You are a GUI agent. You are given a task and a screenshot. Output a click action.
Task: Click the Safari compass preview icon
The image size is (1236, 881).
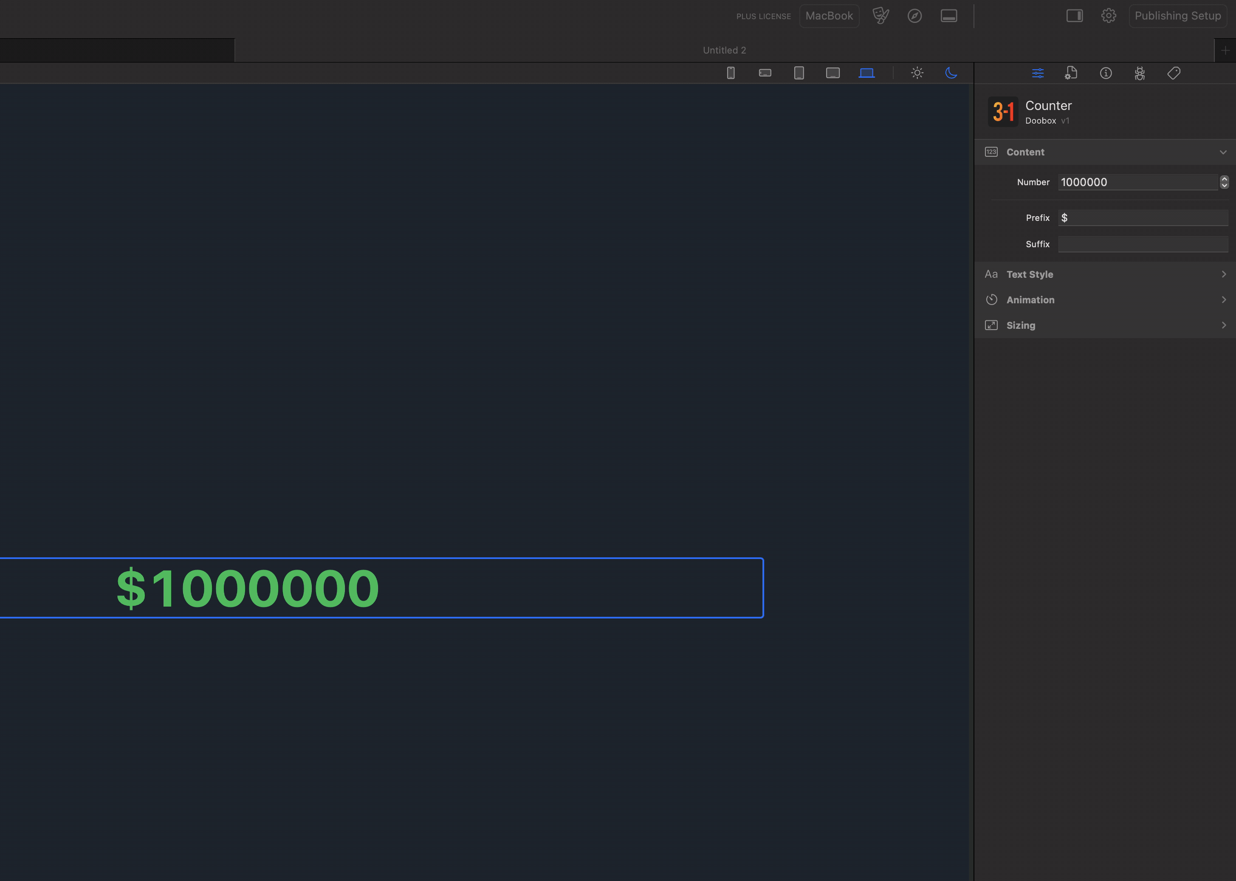click(x=914, y=16)
